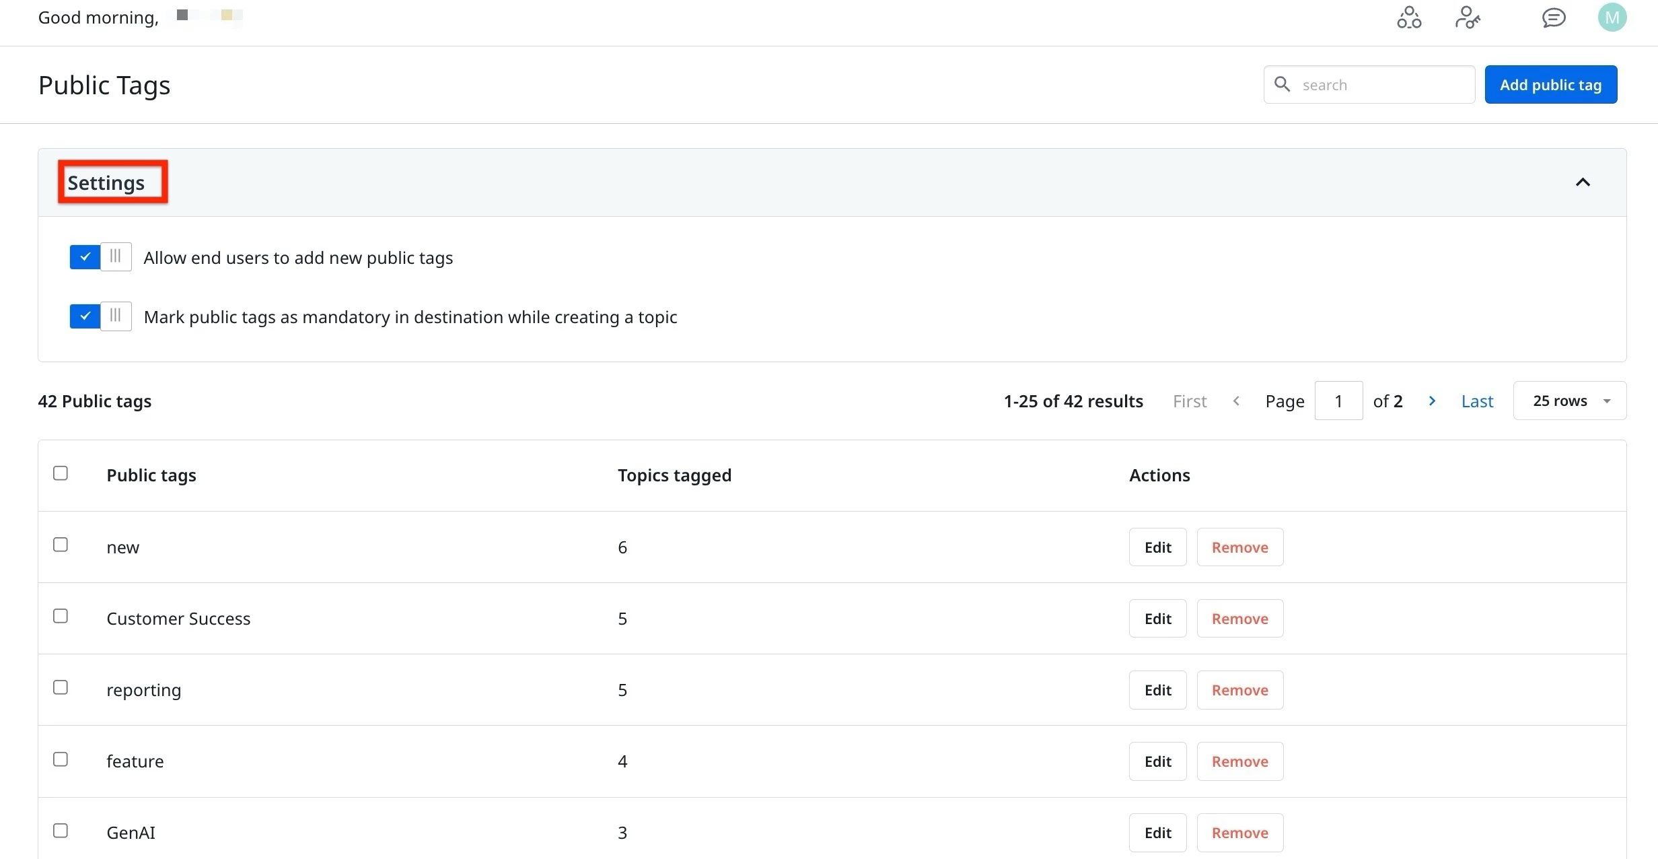Open the chat messages icon

[x=1553, y=18]
